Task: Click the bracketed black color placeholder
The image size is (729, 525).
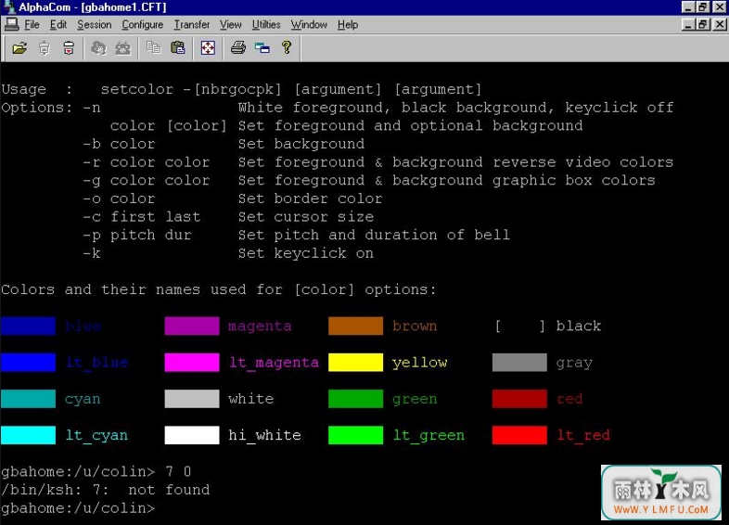Action: [520, 326]
